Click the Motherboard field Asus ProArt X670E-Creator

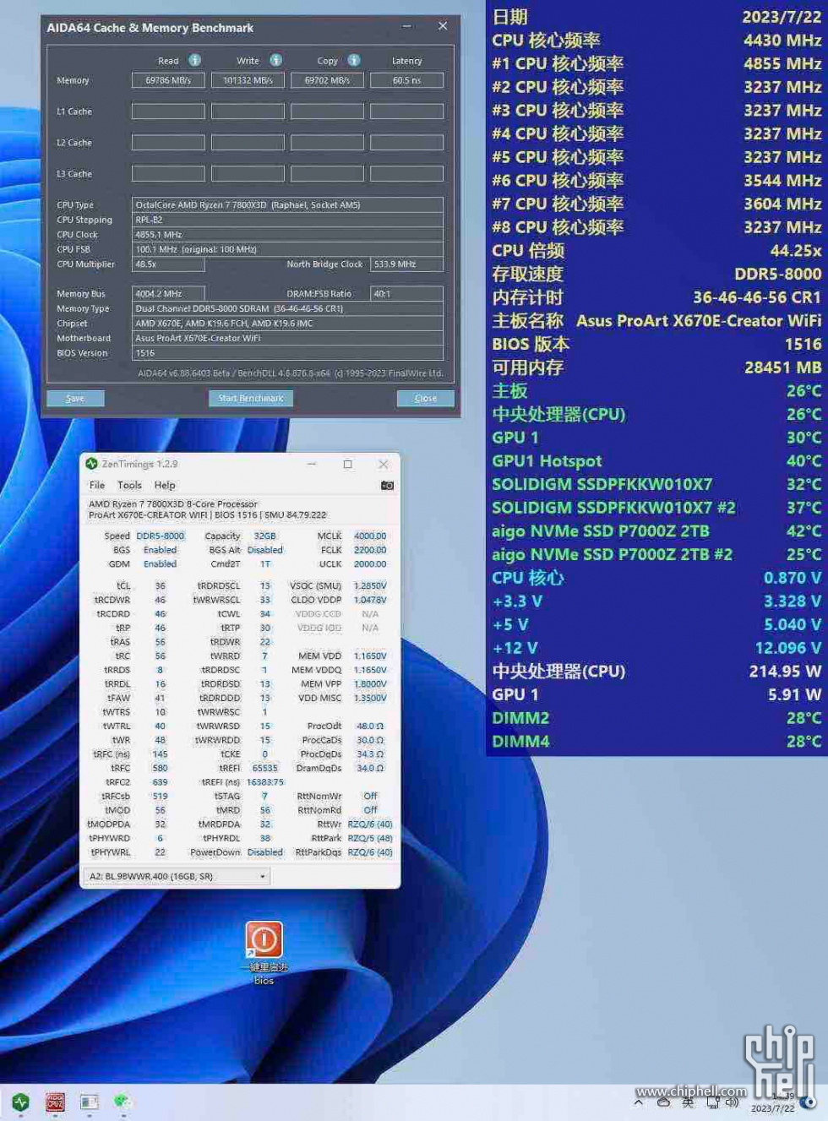click(288, 338)
